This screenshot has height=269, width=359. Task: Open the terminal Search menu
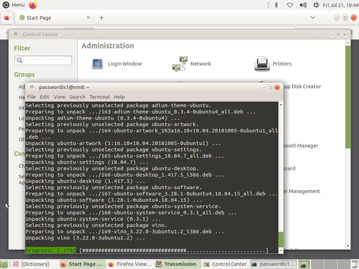click(x=77, y=97)
